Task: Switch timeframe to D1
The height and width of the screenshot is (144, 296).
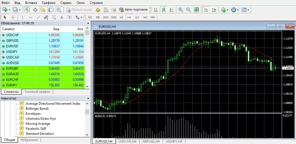Action: (x=137, y=17)
